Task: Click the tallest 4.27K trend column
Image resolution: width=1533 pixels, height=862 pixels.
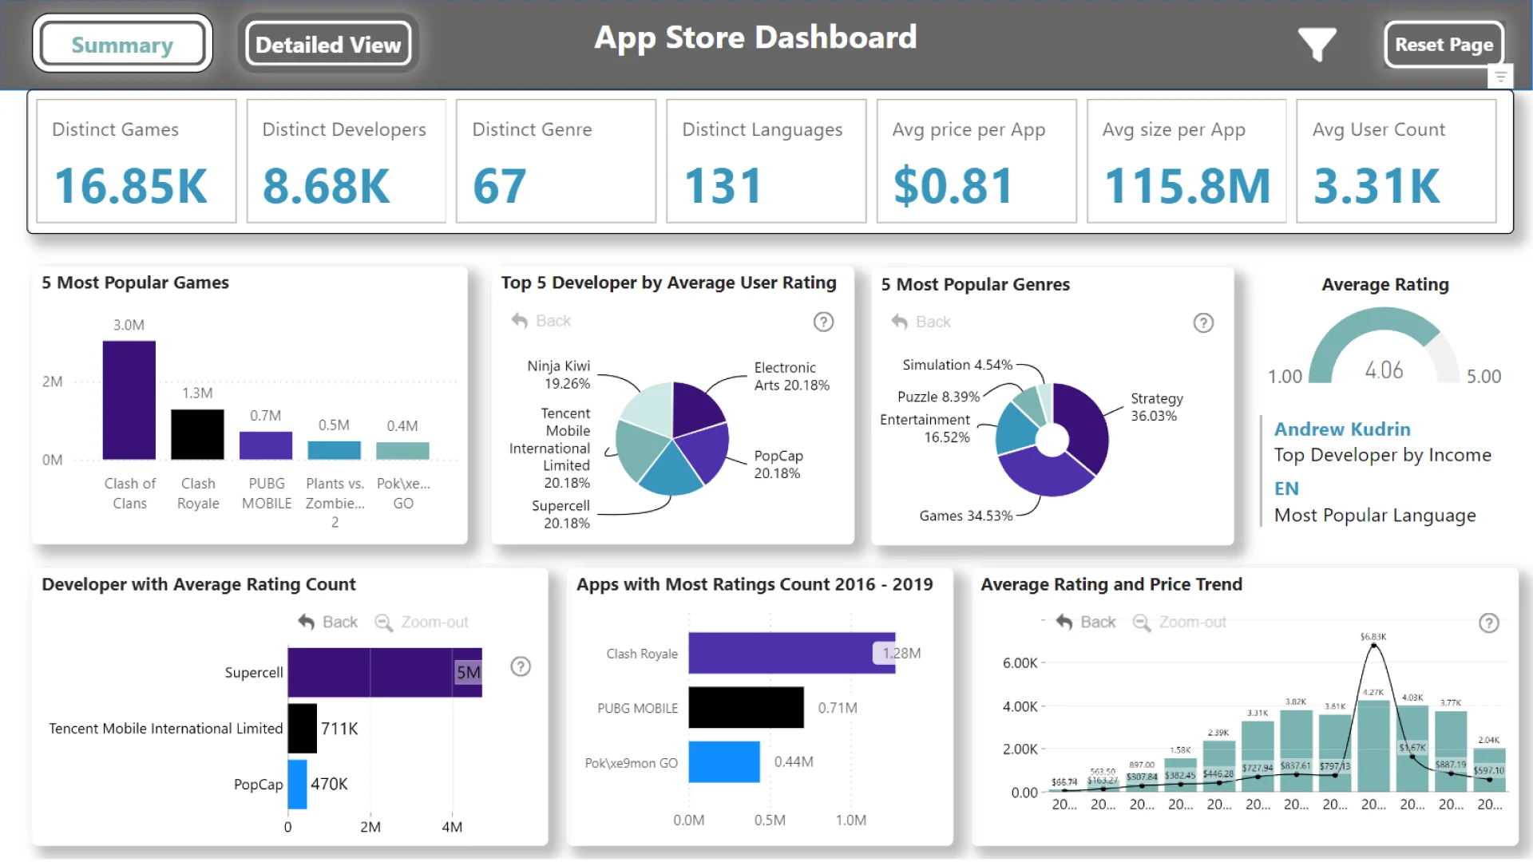Action: tap(1373, 745)
